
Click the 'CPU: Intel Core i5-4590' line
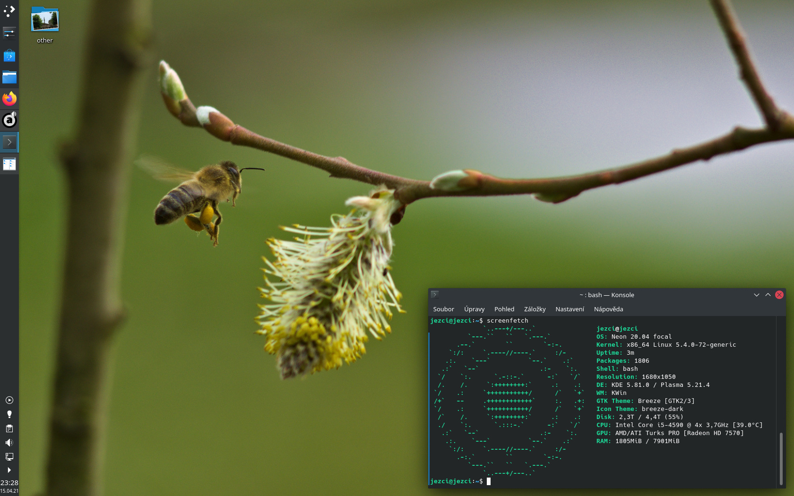click(x=679, y=425)
